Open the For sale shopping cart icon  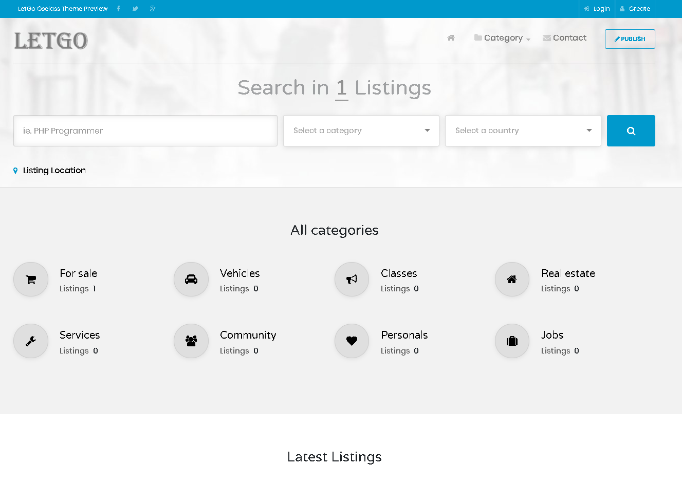tap(31, 280)
